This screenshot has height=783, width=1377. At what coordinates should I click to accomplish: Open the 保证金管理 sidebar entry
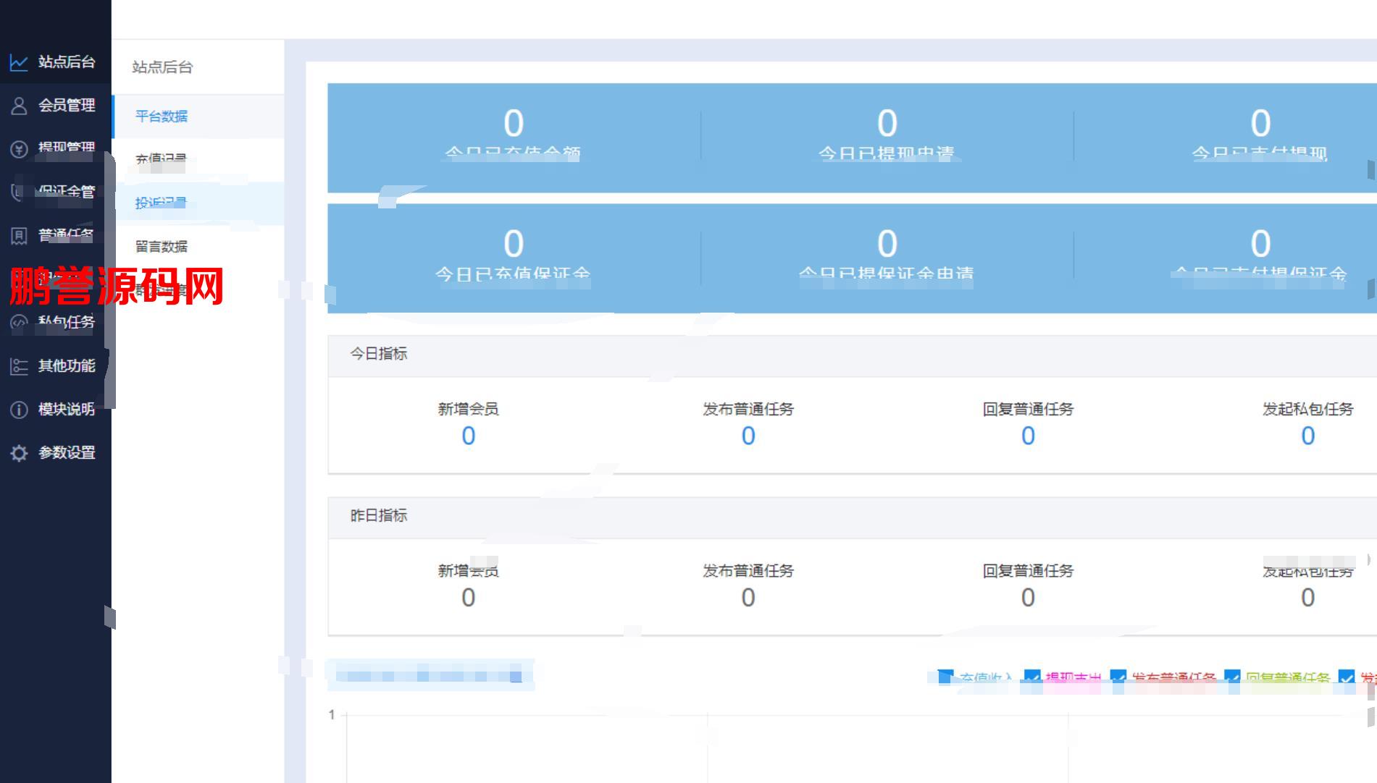coord(56,192)
